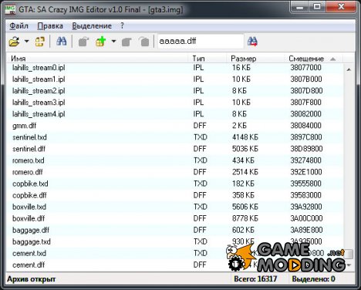Open archive with the folder icon
The height and width of the screenshot is (290, 361).
point(14,41)
